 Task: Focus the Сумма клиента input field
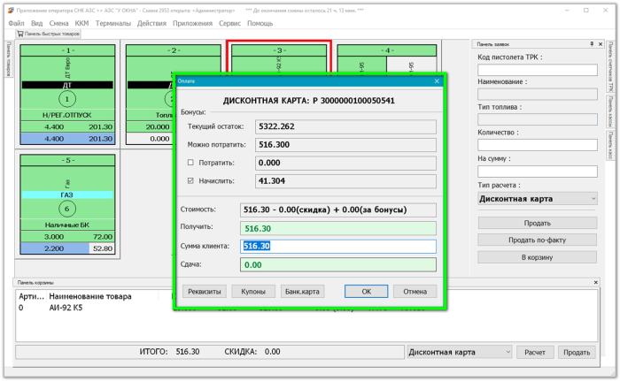[338, 247]
